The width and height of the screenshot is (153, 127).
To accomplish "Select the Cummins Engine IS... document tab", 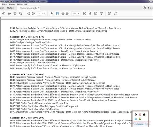I will [29, 8].
